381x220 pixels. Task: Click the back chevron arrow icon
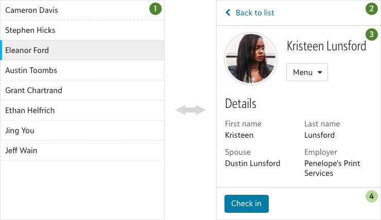tap(228, 13)
